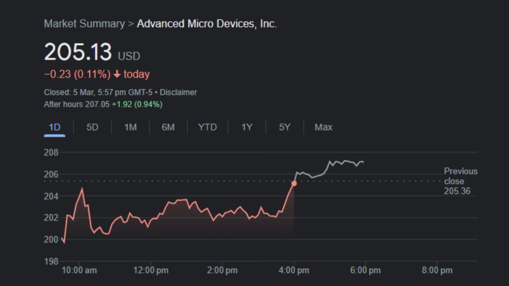Click the red down arrow icon
Viewport: 509px width, 286px height.
[117, 74]
